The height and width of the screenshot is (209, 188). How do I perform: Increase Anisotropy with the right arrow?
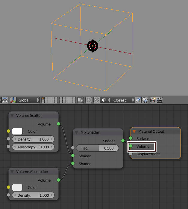(x=51, y=147)
